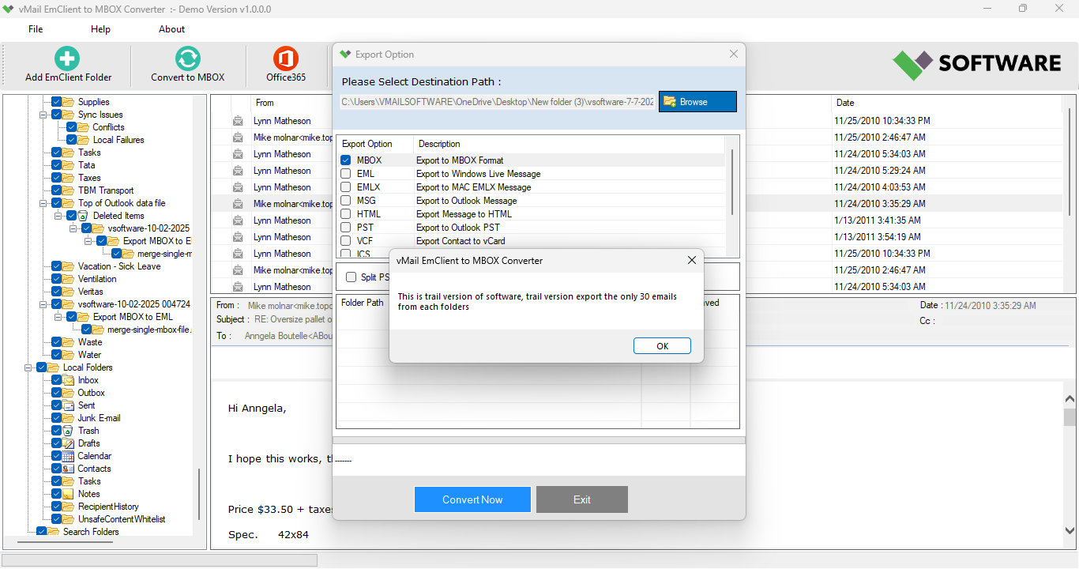Select the Local Failures folder

pos(118,140)
